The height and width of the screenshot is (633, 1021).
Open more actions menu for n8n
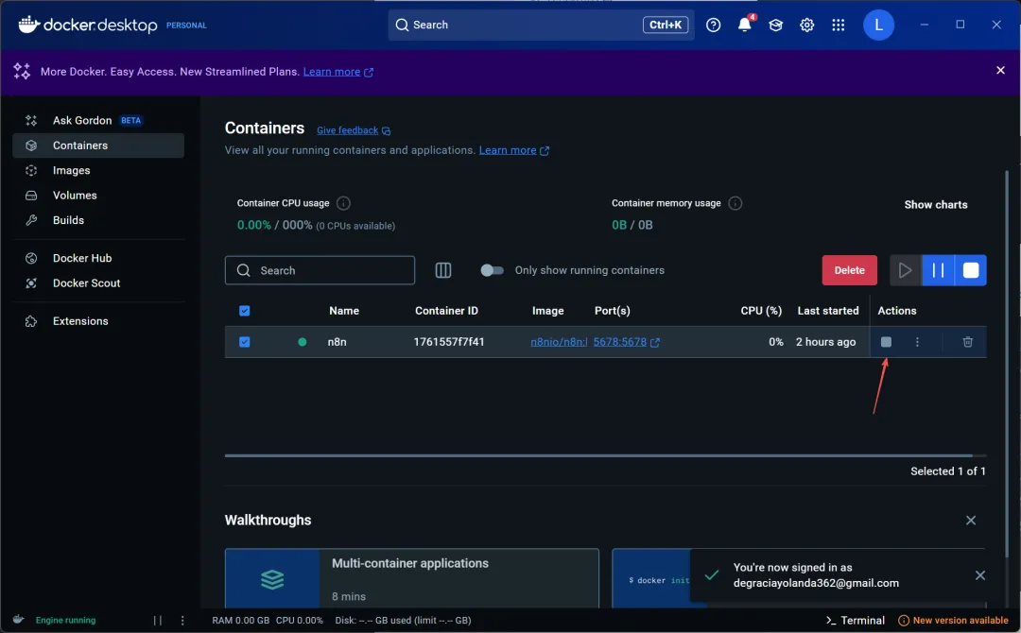pos(917,342)
